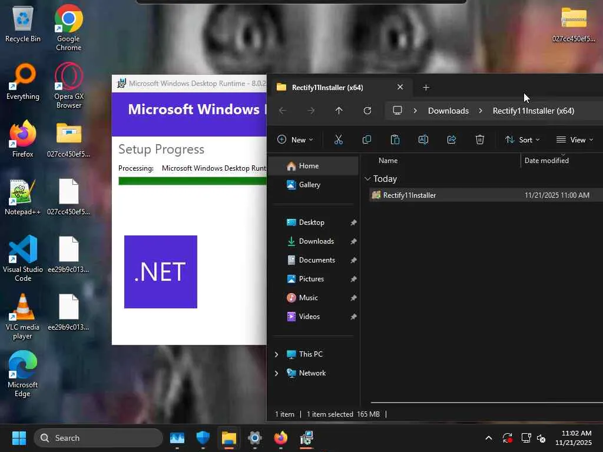Unpin Videos using its pin icon
The height and width of the screenshot is (452, 603).
pos(353,317)
